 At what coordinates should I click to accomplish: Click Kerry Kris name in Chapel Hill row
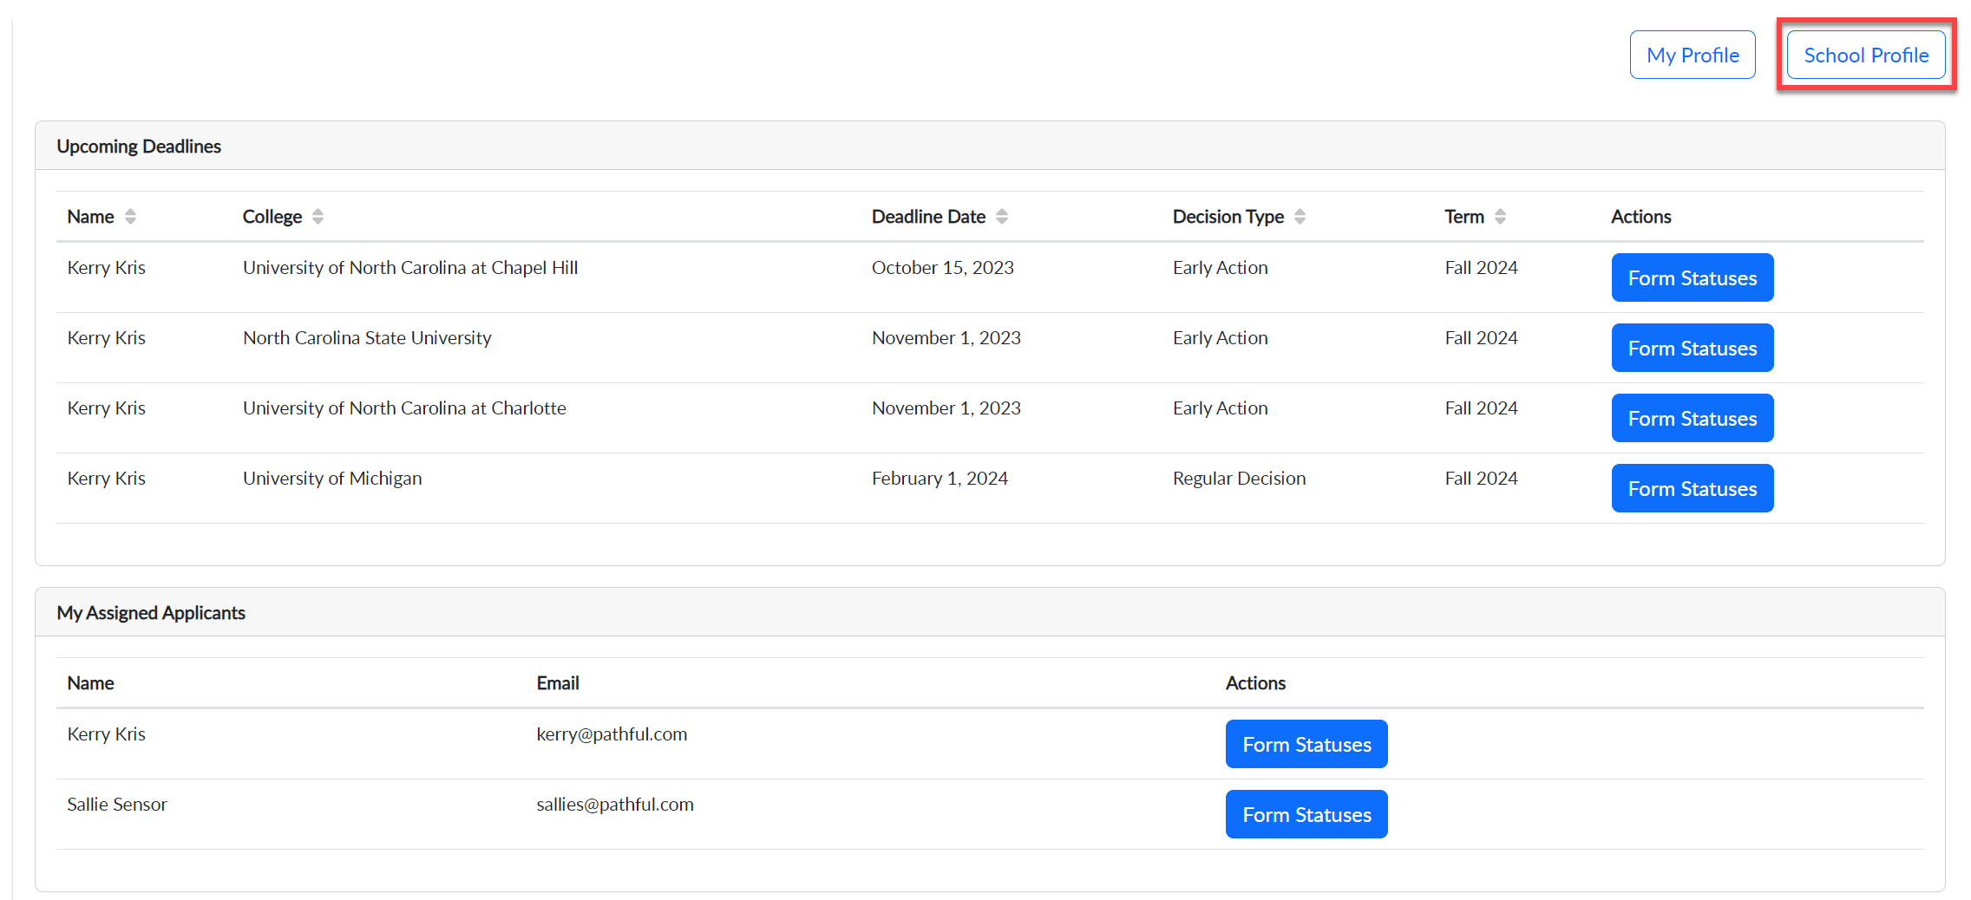[x=106, y=268]
